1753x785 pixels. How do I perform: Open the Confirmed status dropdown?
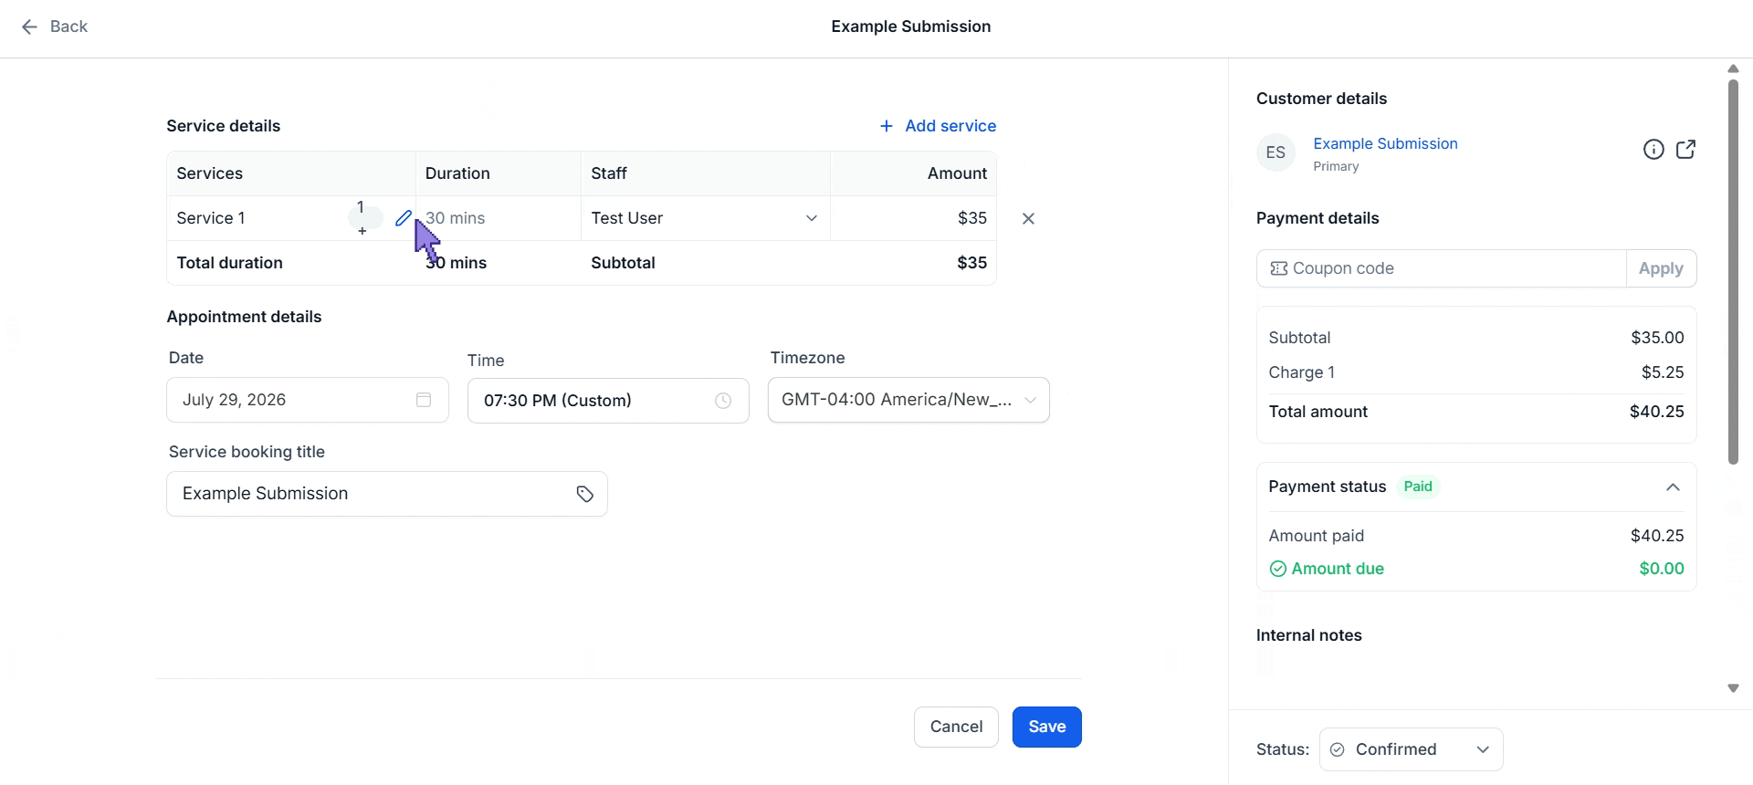1412,749
